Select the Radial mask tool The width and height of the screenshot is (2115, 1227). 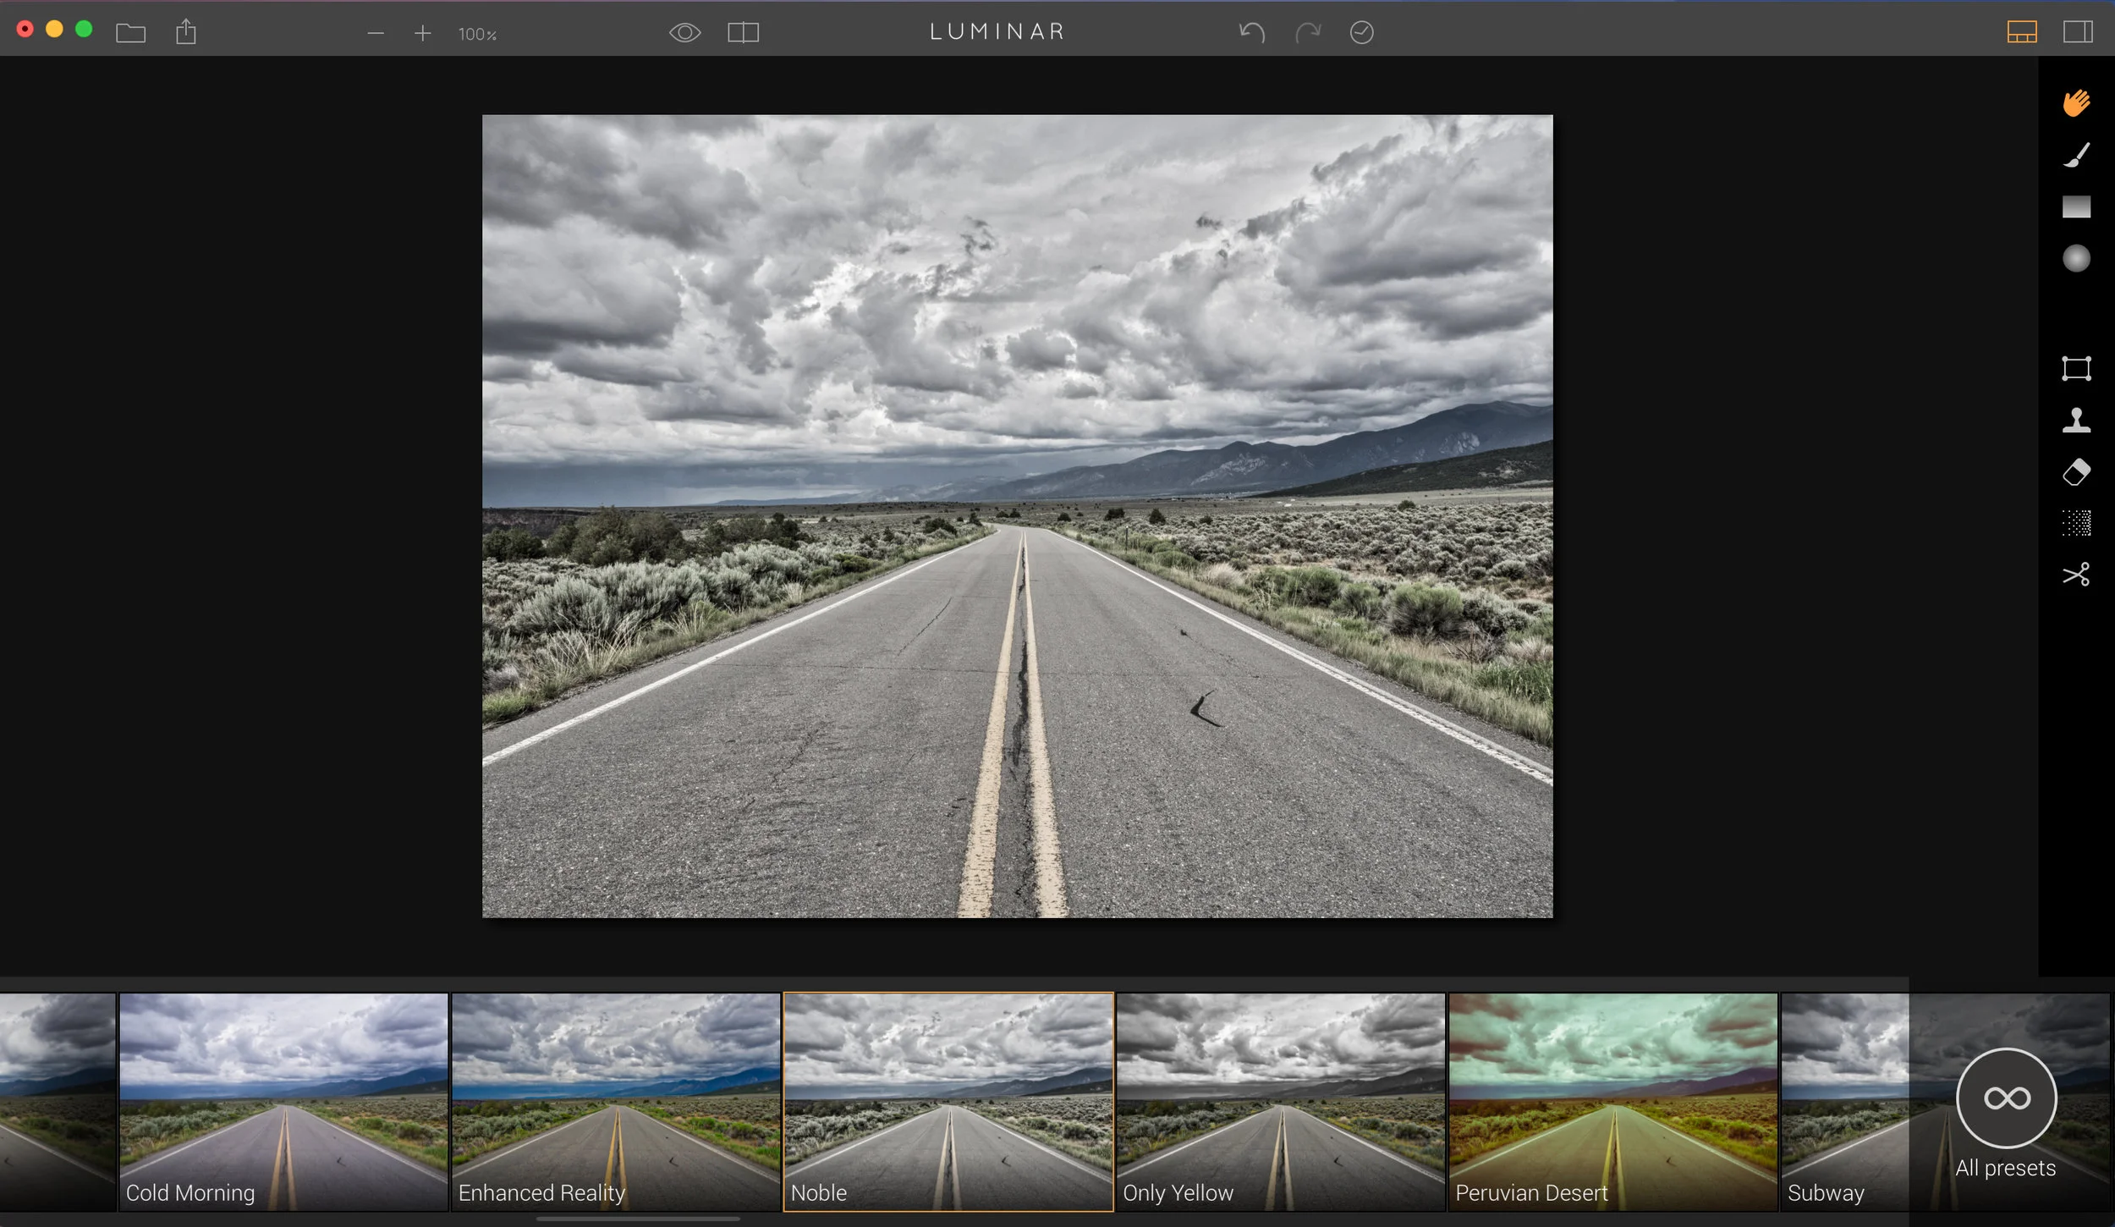point(2076,258)
